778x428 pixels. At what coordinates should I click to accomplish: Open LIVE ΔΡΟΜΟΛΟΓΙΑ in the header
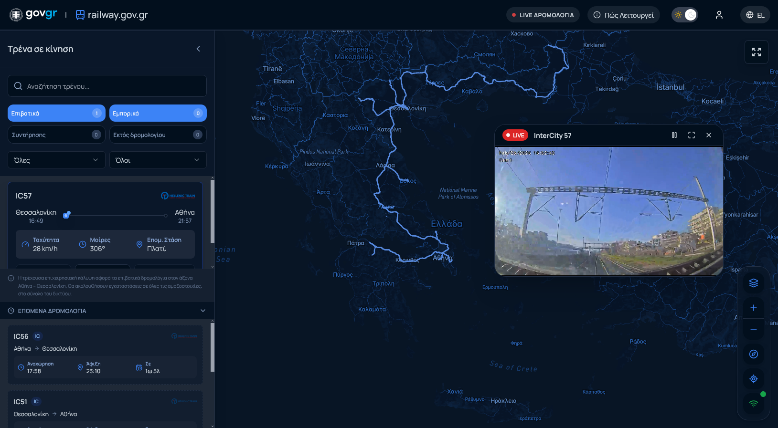pos(543,15)
